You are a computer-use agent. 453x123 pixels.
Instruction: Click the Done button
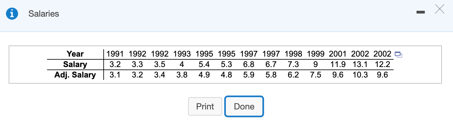pos(244,106)
